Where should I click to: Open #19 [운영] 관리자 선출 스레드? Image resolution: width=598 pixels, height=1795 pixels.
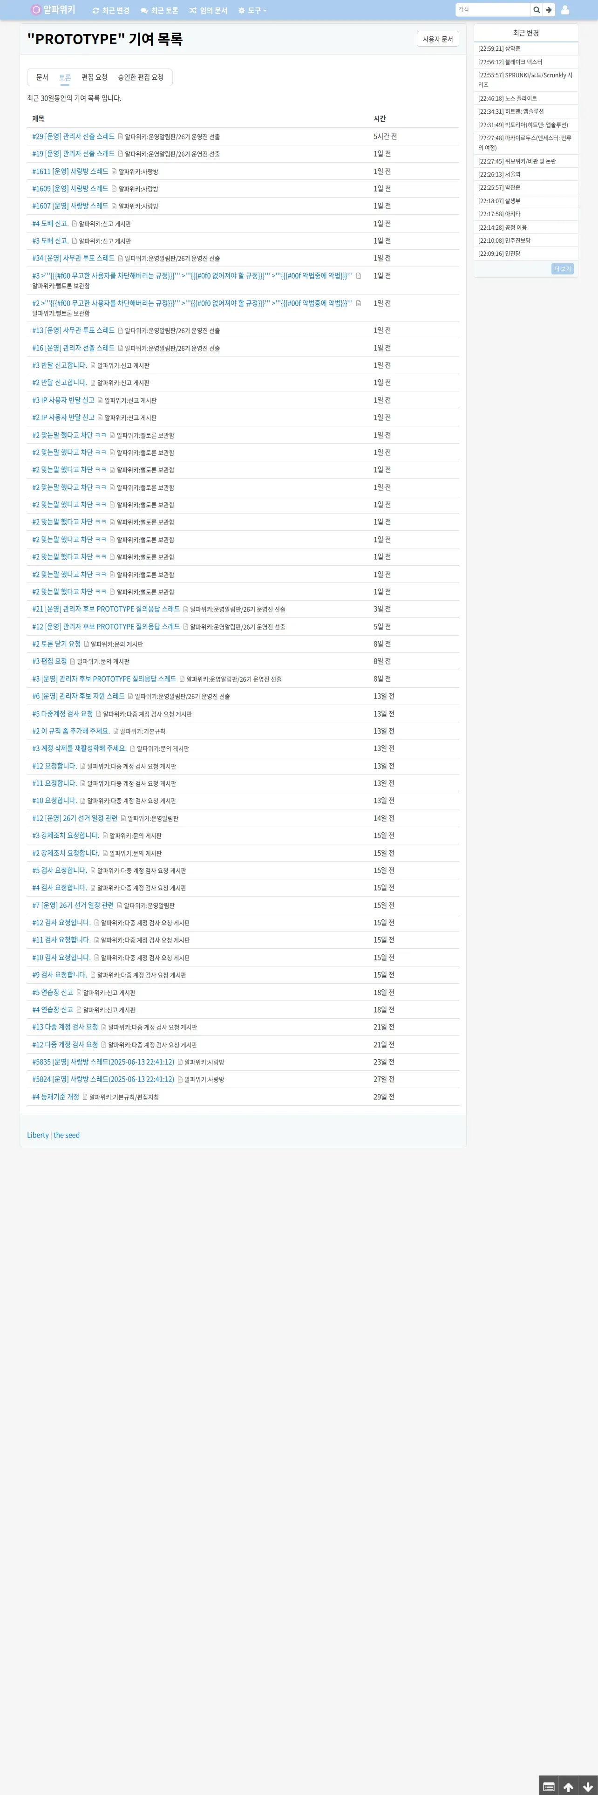click(73, 154)
